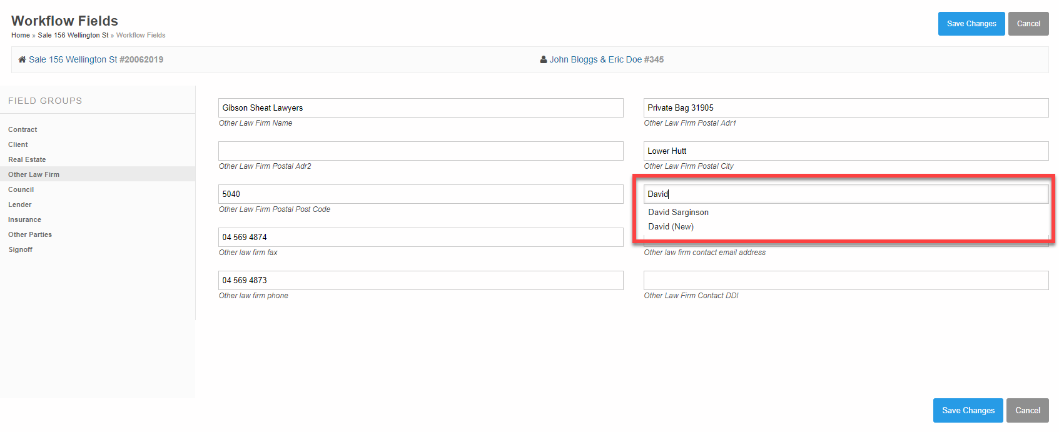Select the Other Law Firm field group
The width and height of the screenshot is (1059, 432).
point(34,174)
